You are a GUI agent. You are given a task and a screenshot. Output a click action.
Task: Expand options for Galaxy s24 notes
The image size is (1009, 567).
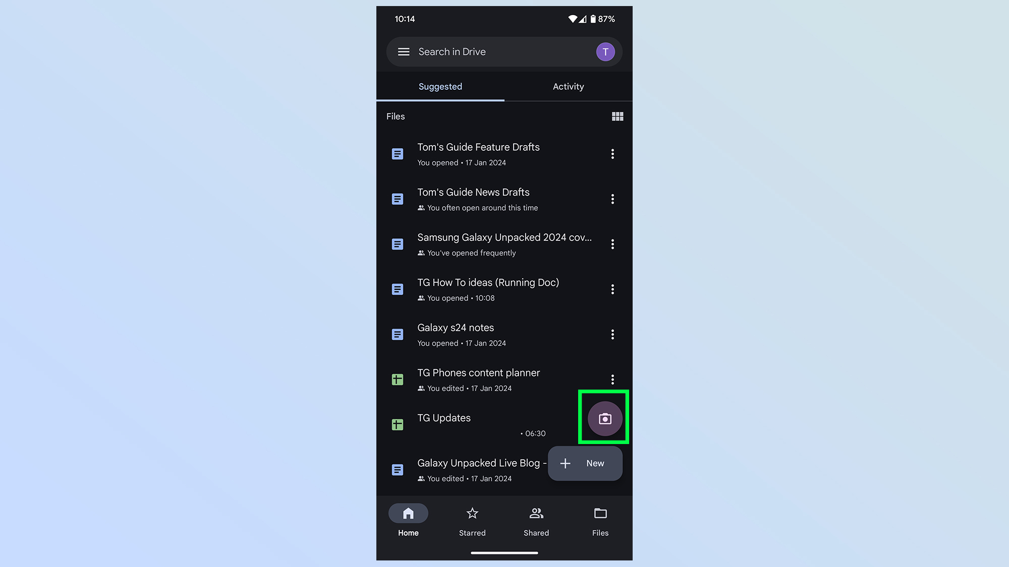pos(612,334)
